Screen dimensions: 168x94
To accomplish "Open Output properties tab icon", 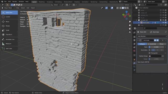I will [134, 40].
